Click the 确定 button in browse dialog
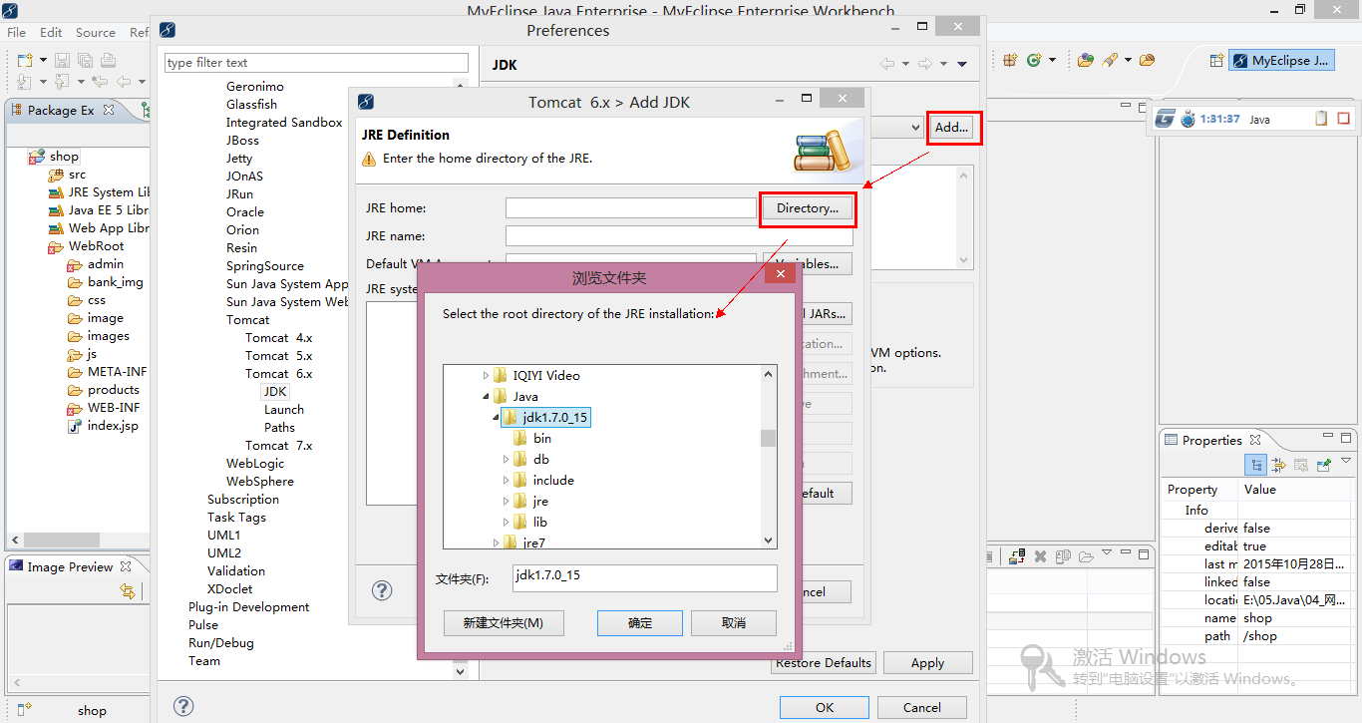Image resolution: width=1362 pixels, height=723 pixels. click(640, 623)
